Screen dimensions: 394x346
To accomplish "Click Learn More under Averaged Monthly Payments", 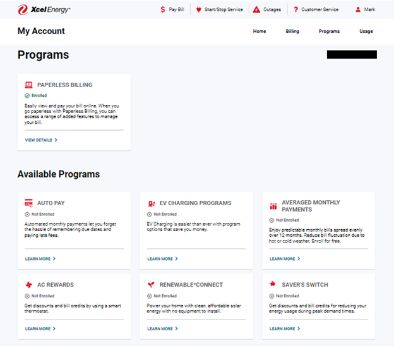I will click(285, 259).
